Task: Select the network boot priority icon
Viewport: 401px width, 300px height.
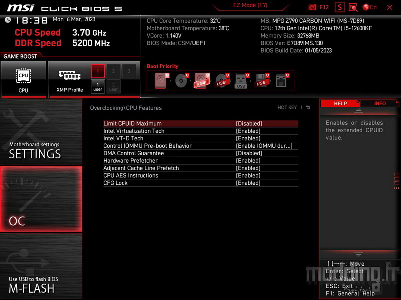Action: (282, 80)
